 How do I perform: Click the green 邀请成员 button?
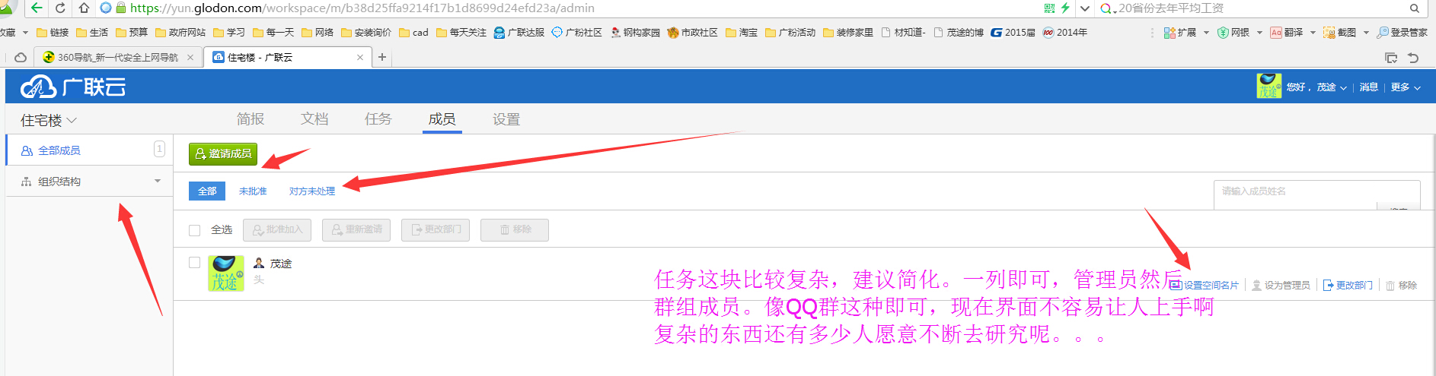click(x=223, y=154)
